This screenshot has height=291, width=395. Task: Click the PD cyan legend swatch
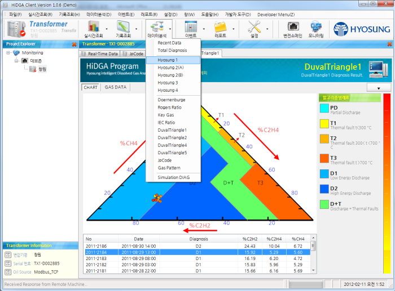(324, 108)
